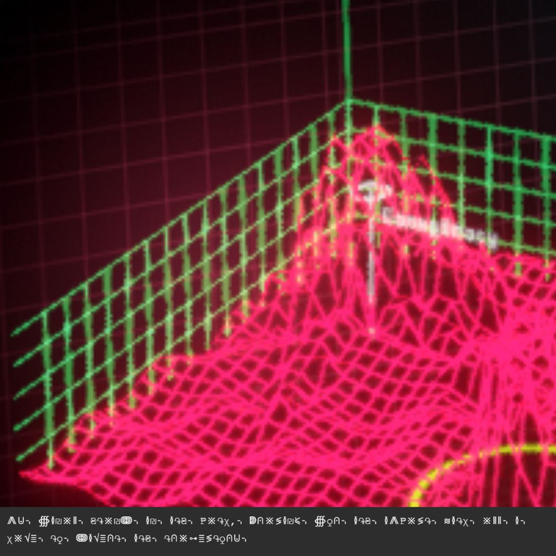Click the white label text on the pink surface

click(439, 227)
